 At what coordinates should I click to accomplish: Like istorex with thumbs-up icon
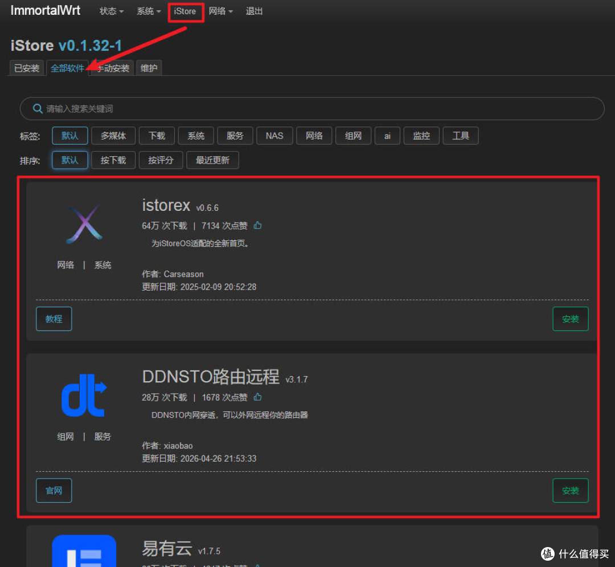coord(258,225)
